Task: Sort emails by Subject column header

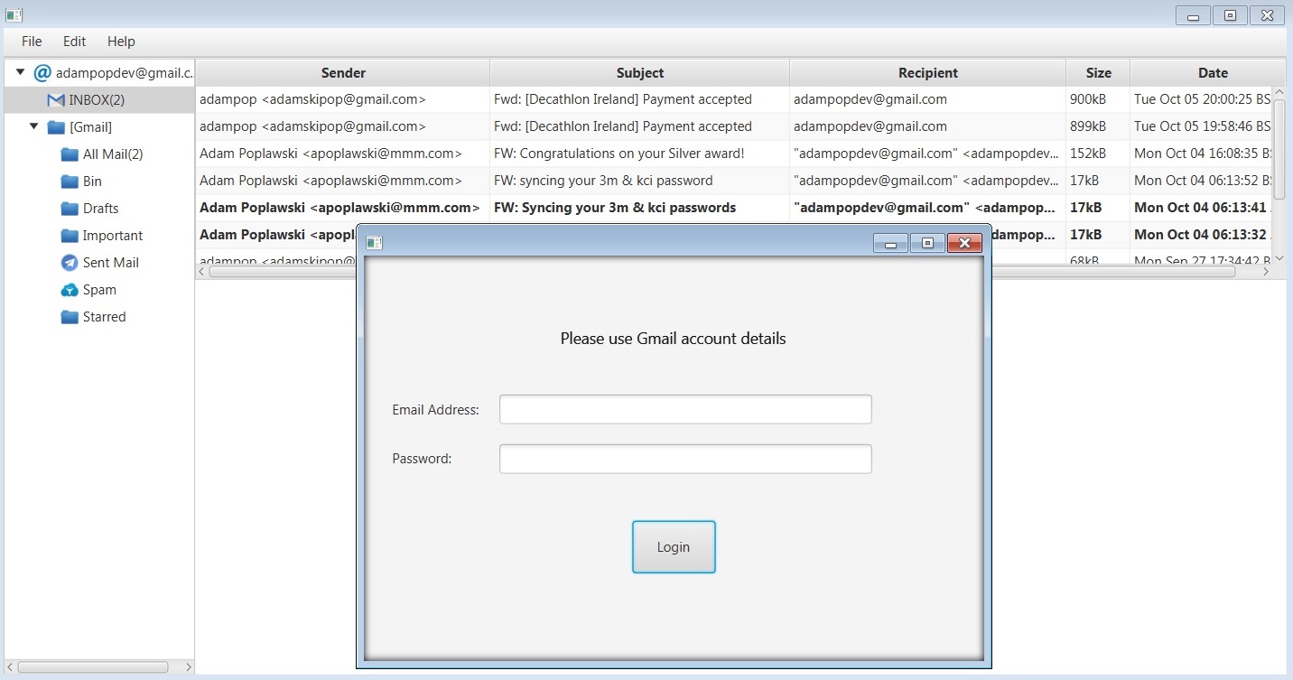Action: click(640, 73)
